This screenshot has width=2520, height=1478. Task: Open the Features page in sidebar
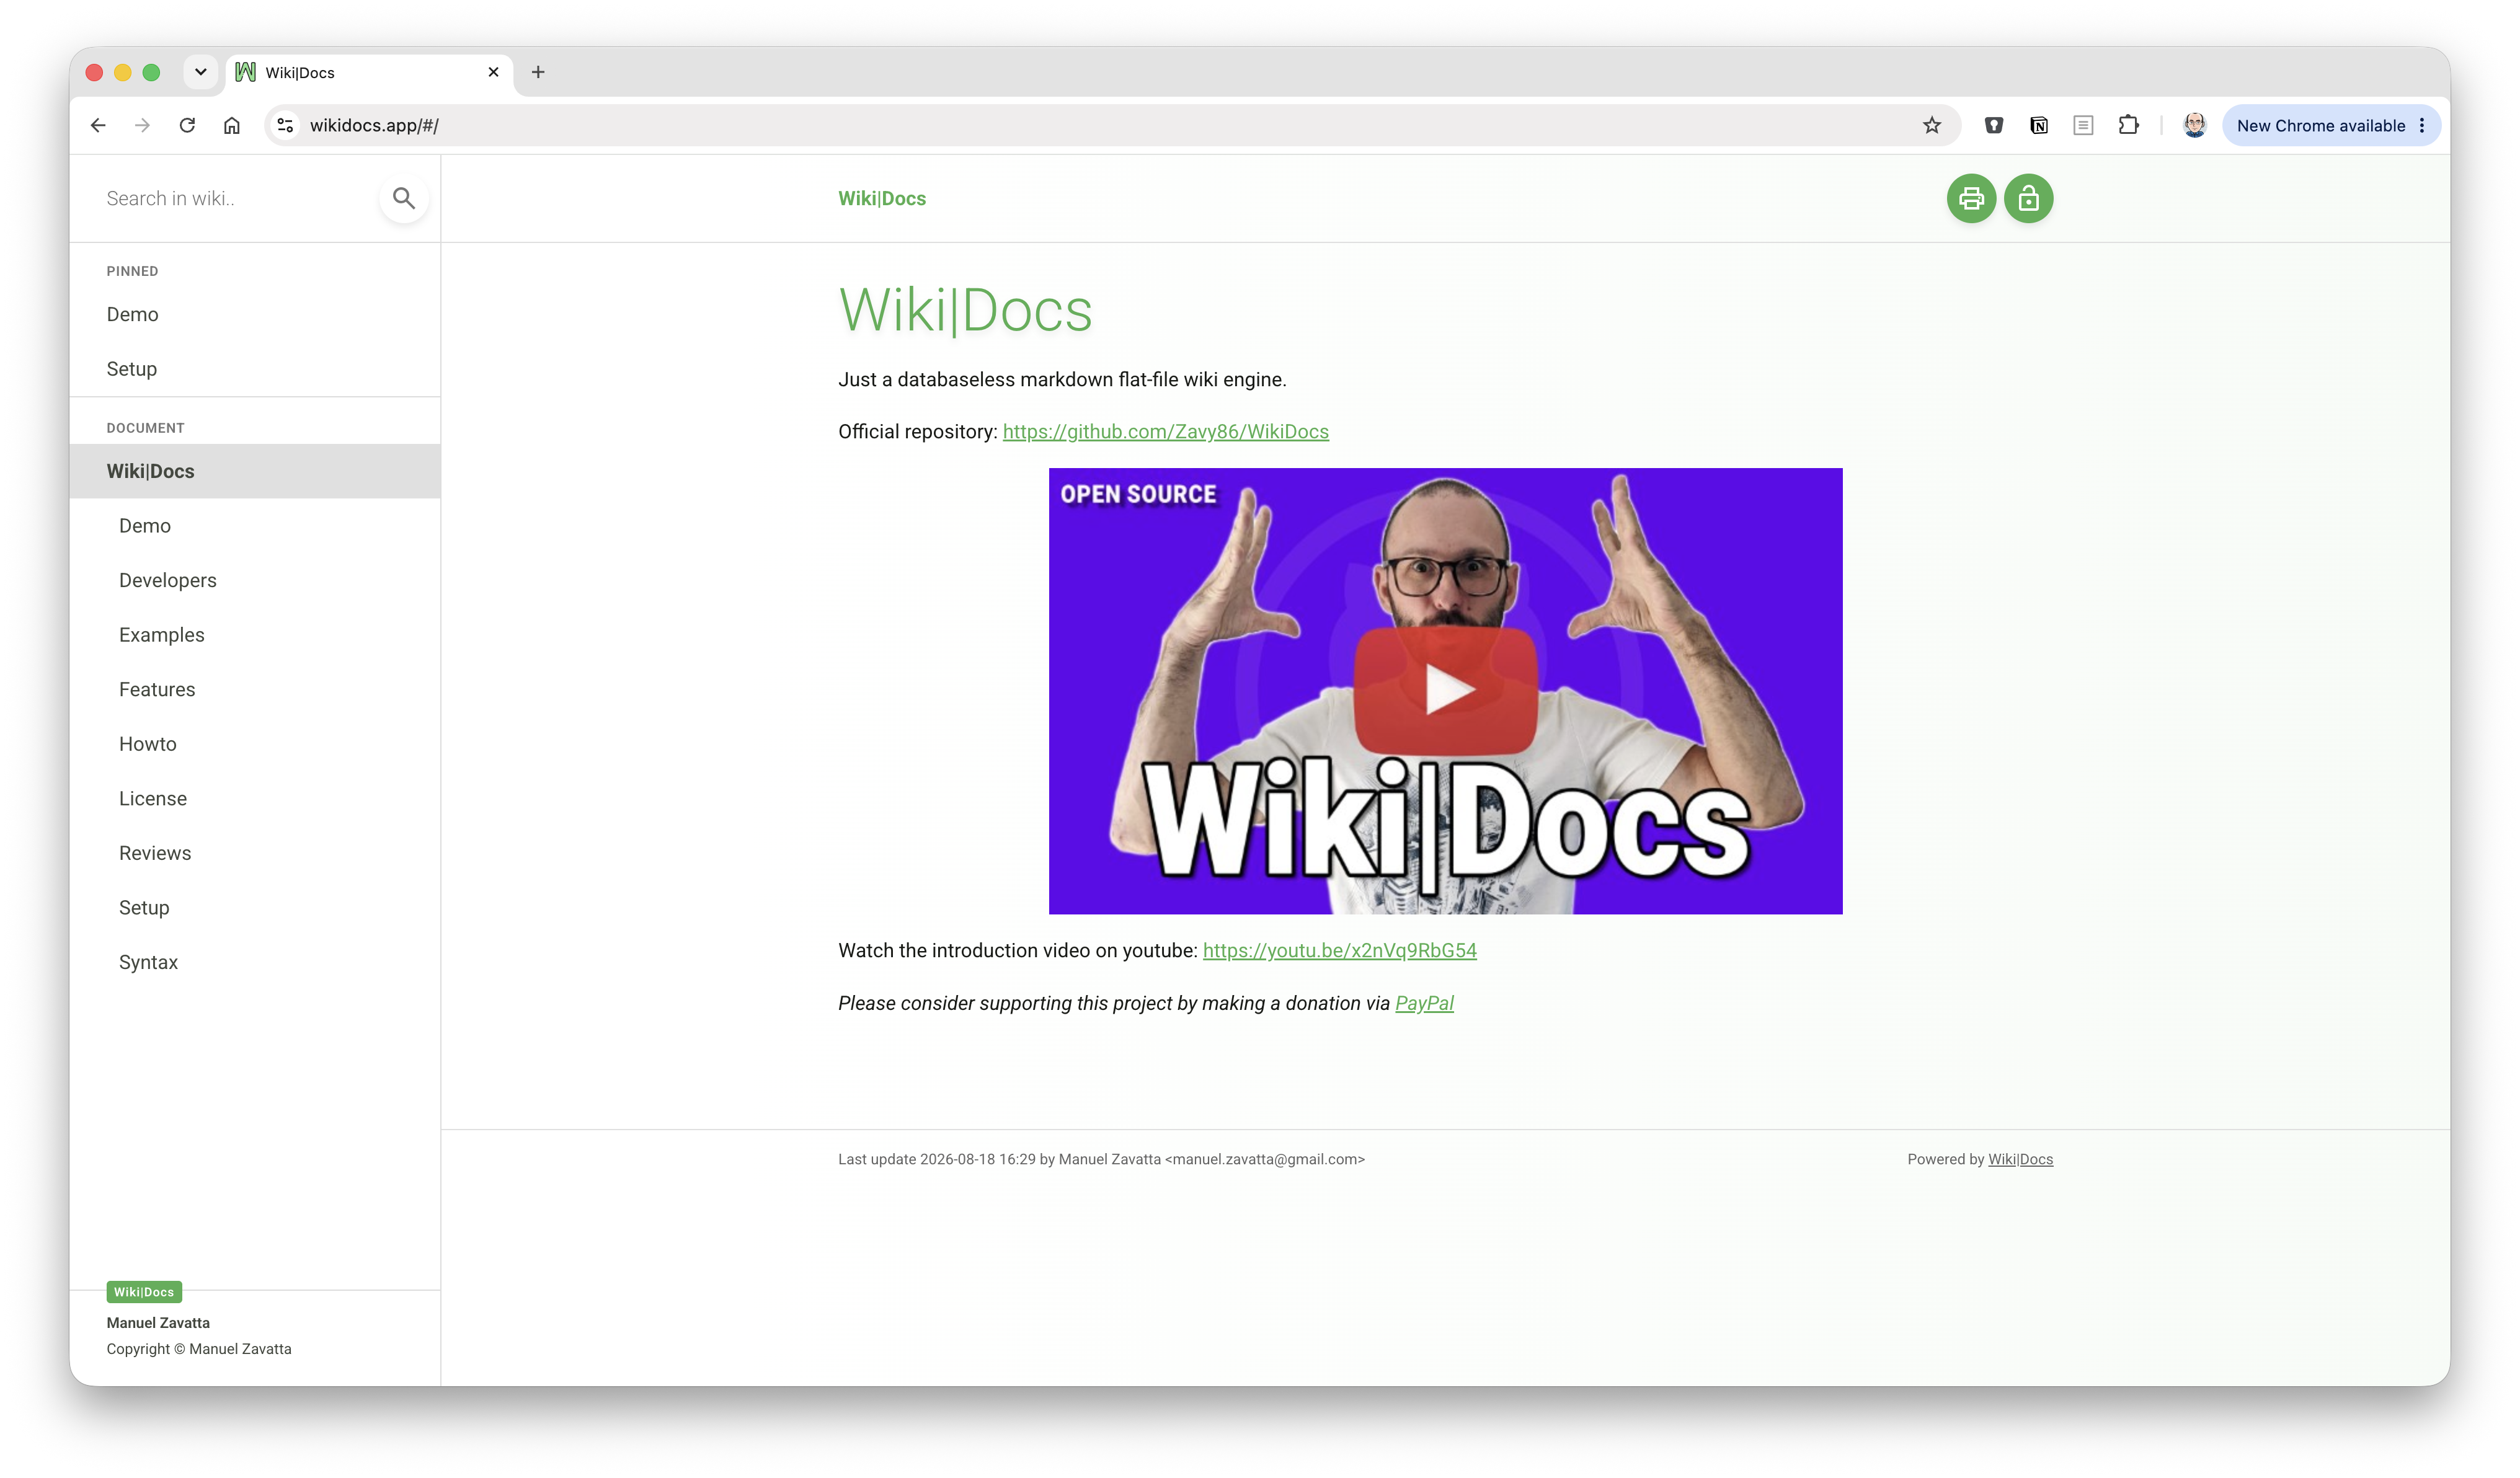[255, 689]
